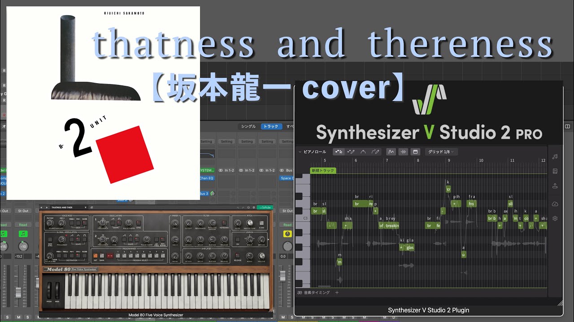The width and height of the screenshot is (574, 322).
Task: Toggle the amplifier RELEASE button
Action: tap(238, 256)
